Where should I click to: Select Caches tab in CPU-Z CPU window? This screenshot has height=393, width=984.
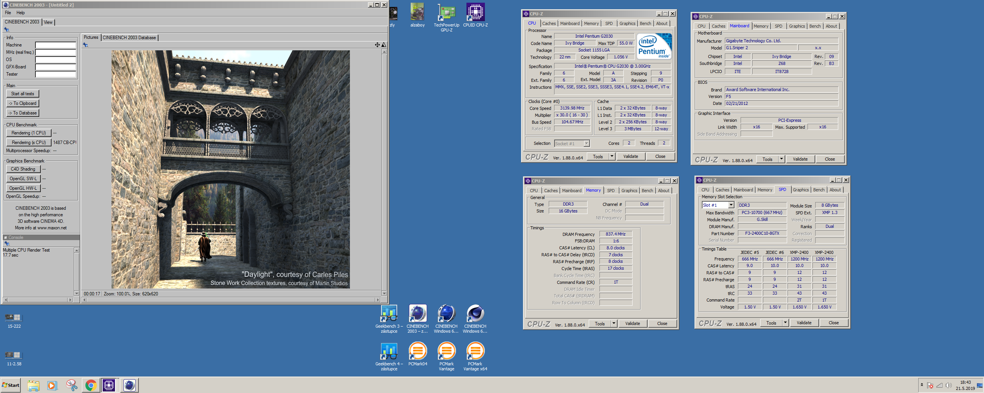549,23
